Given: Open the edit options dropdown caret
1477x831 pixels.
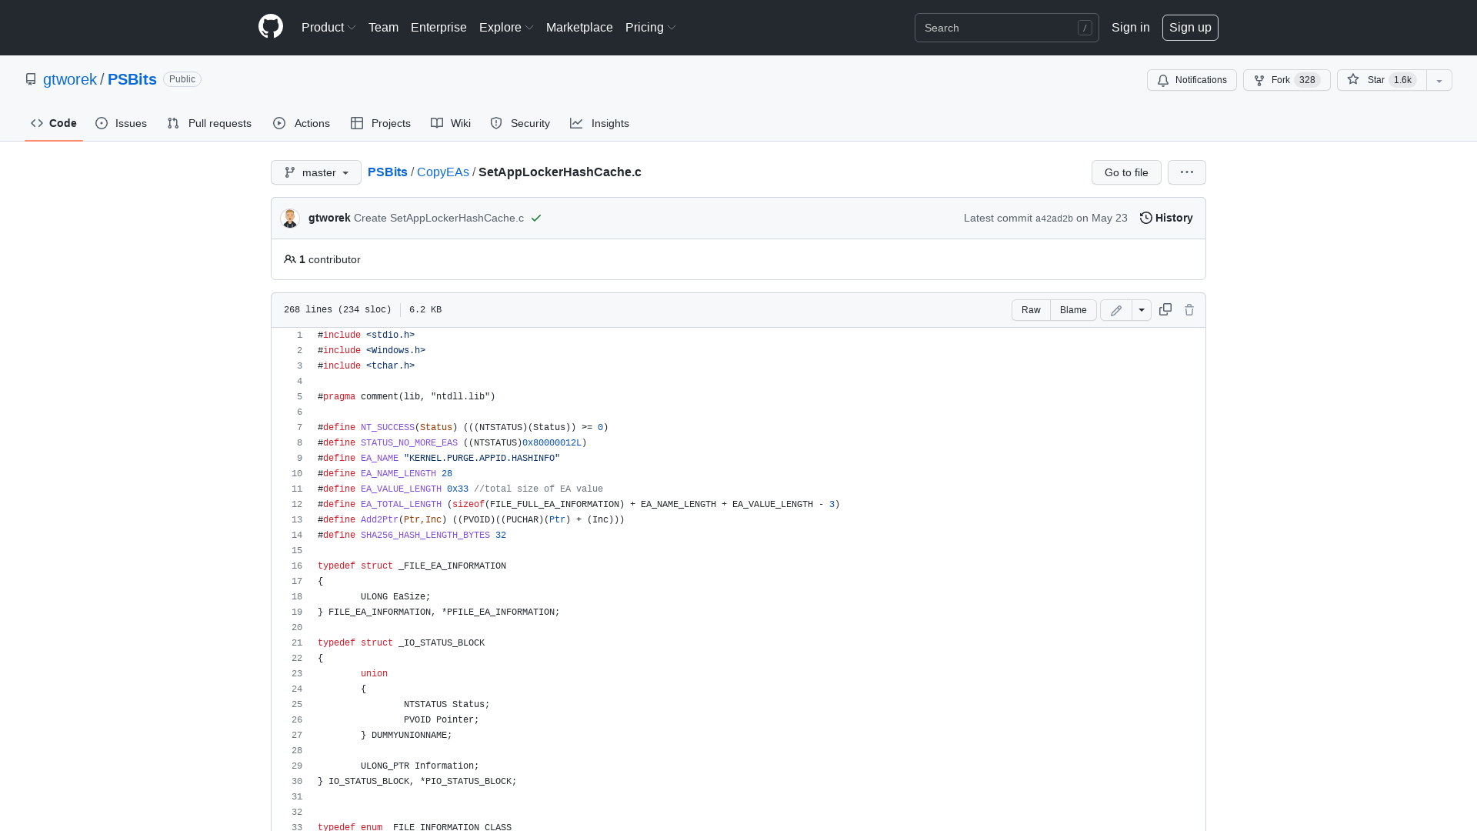Looking at the screenshot, I should pos(1142,310).
